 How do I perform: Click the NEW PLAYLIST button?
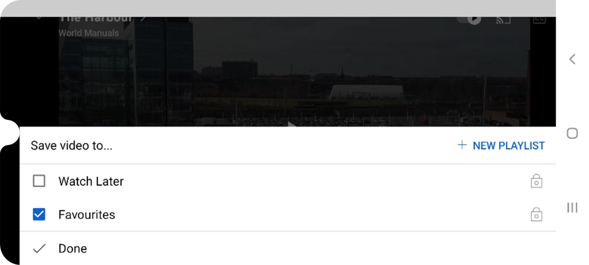[501, 146]
